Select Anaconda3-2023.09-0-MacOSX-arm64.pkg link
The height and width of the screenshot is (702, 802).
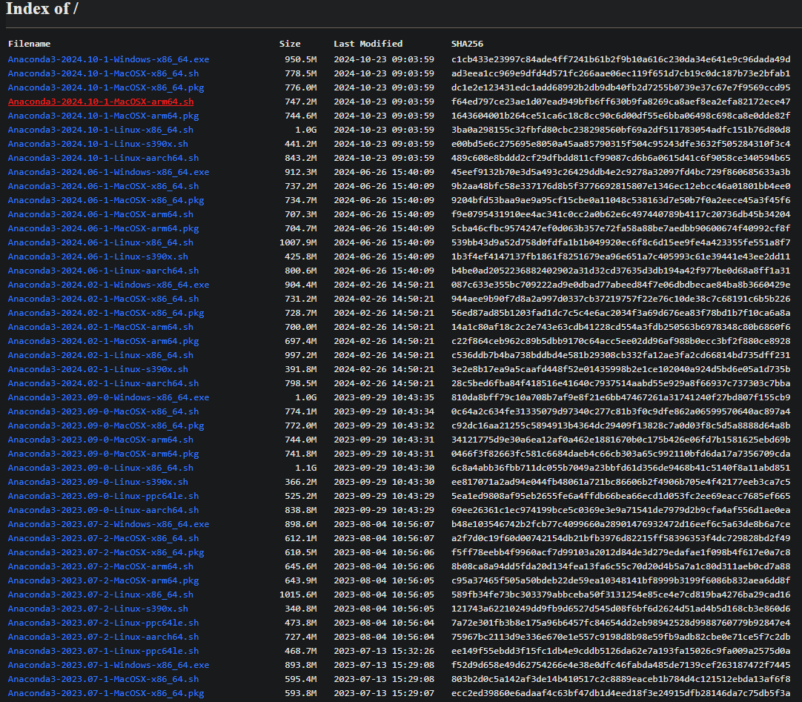(x=103, y=454)
